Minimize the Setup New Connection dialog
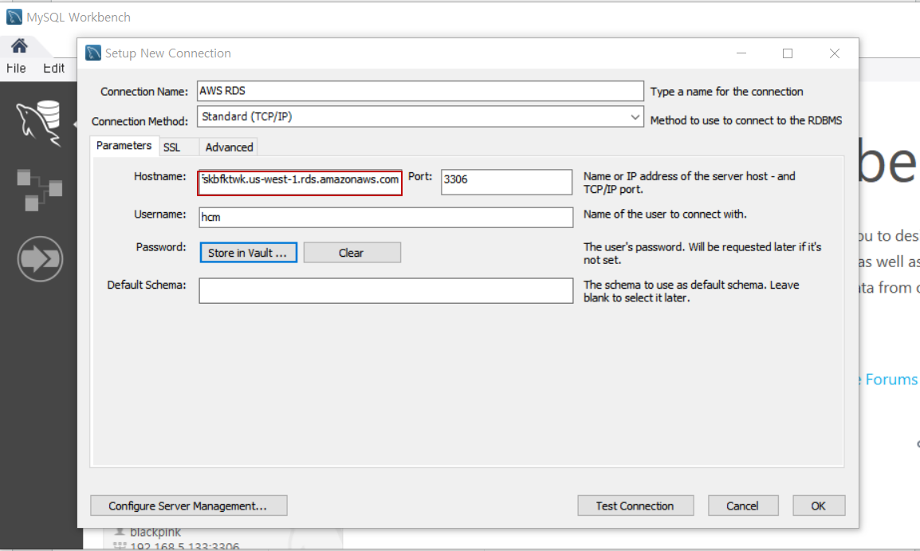Viewport: 920px width, 551px height. tap(741, 53)
